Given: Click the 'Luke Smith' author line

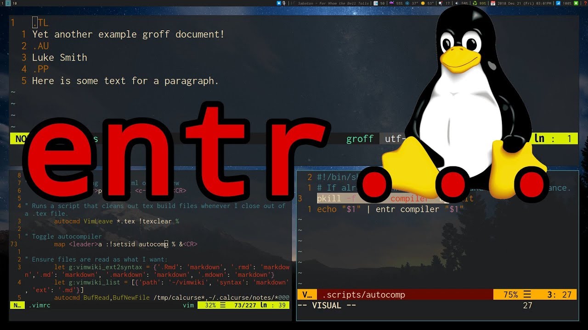Looking at the screenshot, I should [x=59, y=57].
